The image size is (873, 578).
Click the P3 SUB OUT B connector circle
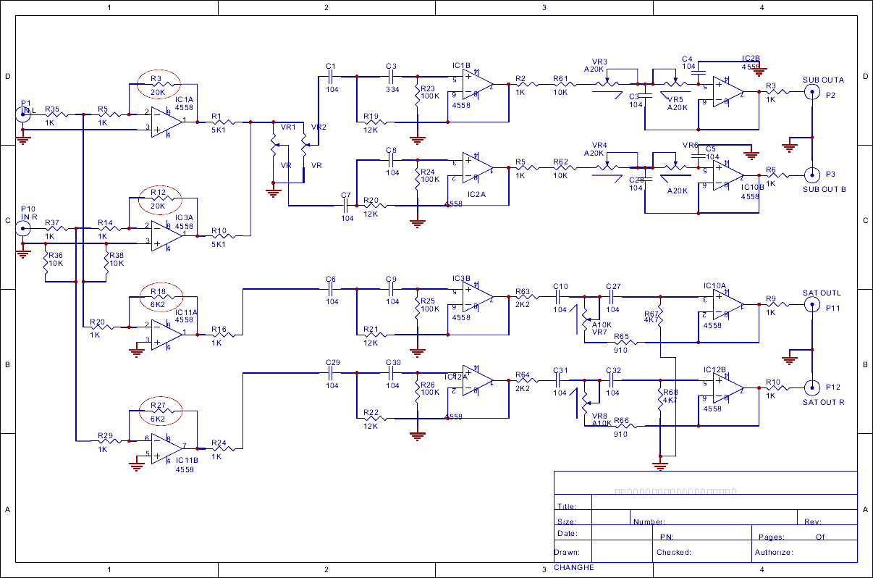(x=811, y=175)
